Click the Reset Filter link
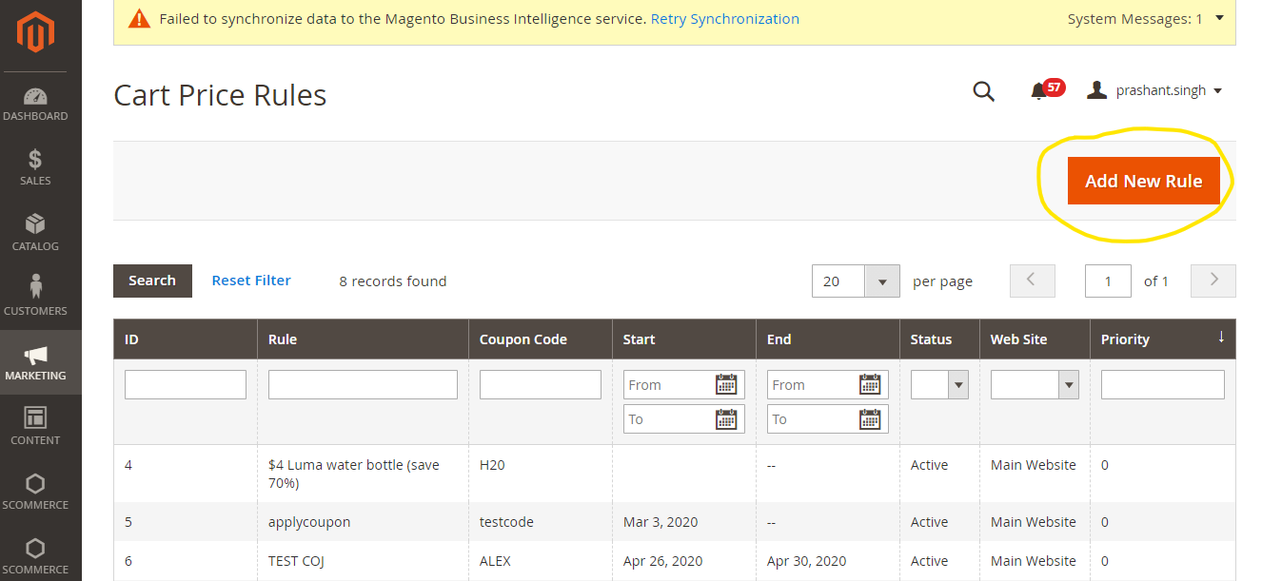The image size is (1262, 581). click(x=251, y=281)
